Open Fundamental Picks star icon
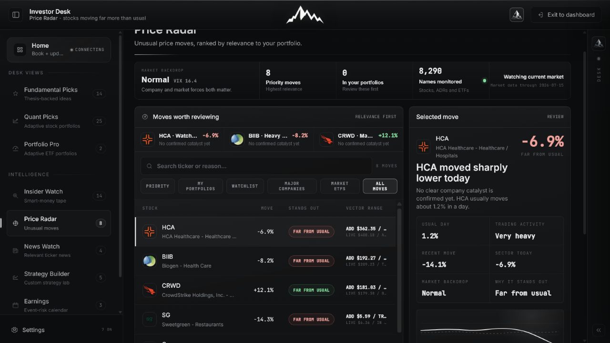Screen dimensions: 610x343 pos(15,94)
